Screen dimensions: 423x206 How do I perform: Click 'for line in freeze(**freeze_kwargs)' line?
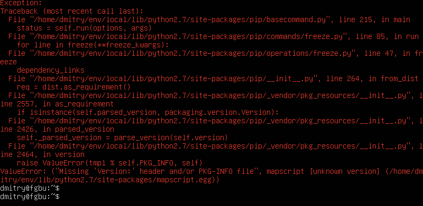point(95,45)
